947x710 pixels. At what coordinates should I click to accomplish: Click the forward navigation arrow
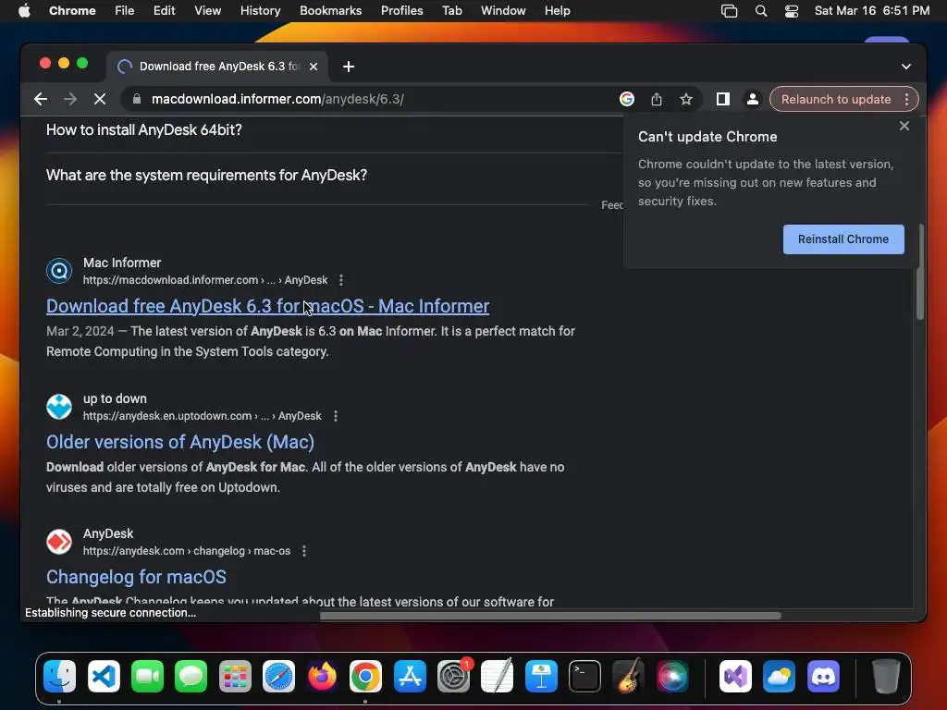70,99
